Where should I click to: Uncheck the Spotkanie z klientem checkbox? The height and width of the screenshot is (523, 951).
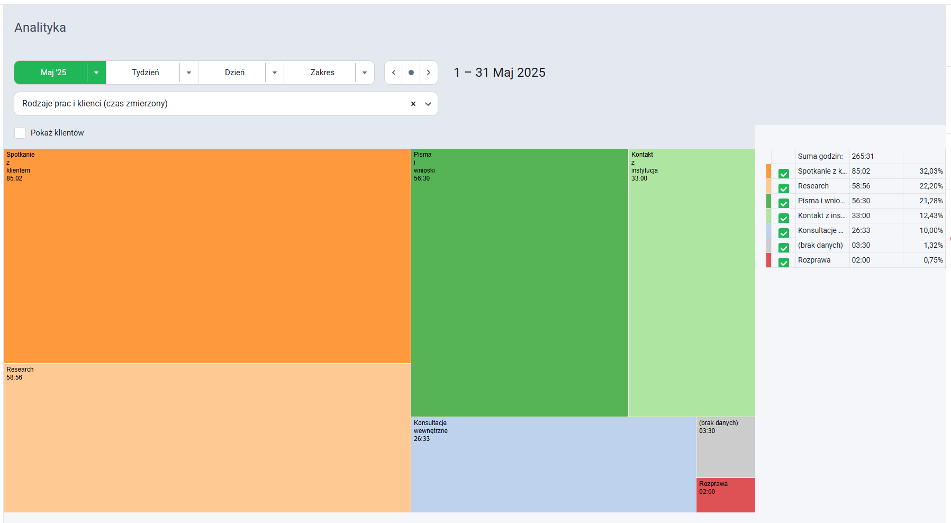pos(784,173)
